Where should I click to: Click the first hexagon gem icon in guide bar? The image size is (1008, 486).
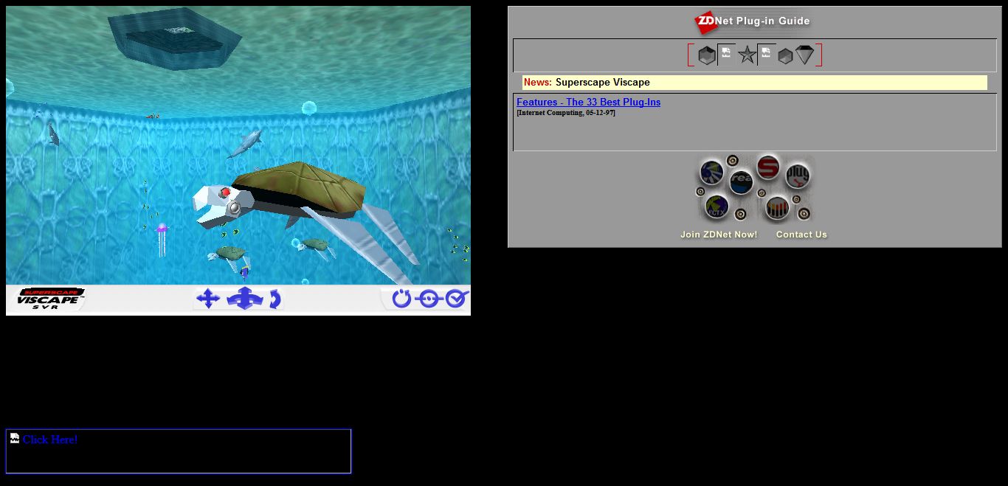(707, 55)
